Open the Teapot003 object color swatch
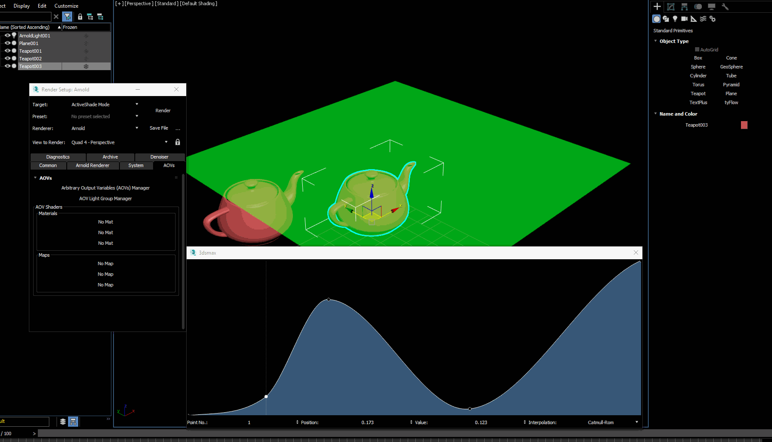Screen dimensions: 772x442 [744, 125]
